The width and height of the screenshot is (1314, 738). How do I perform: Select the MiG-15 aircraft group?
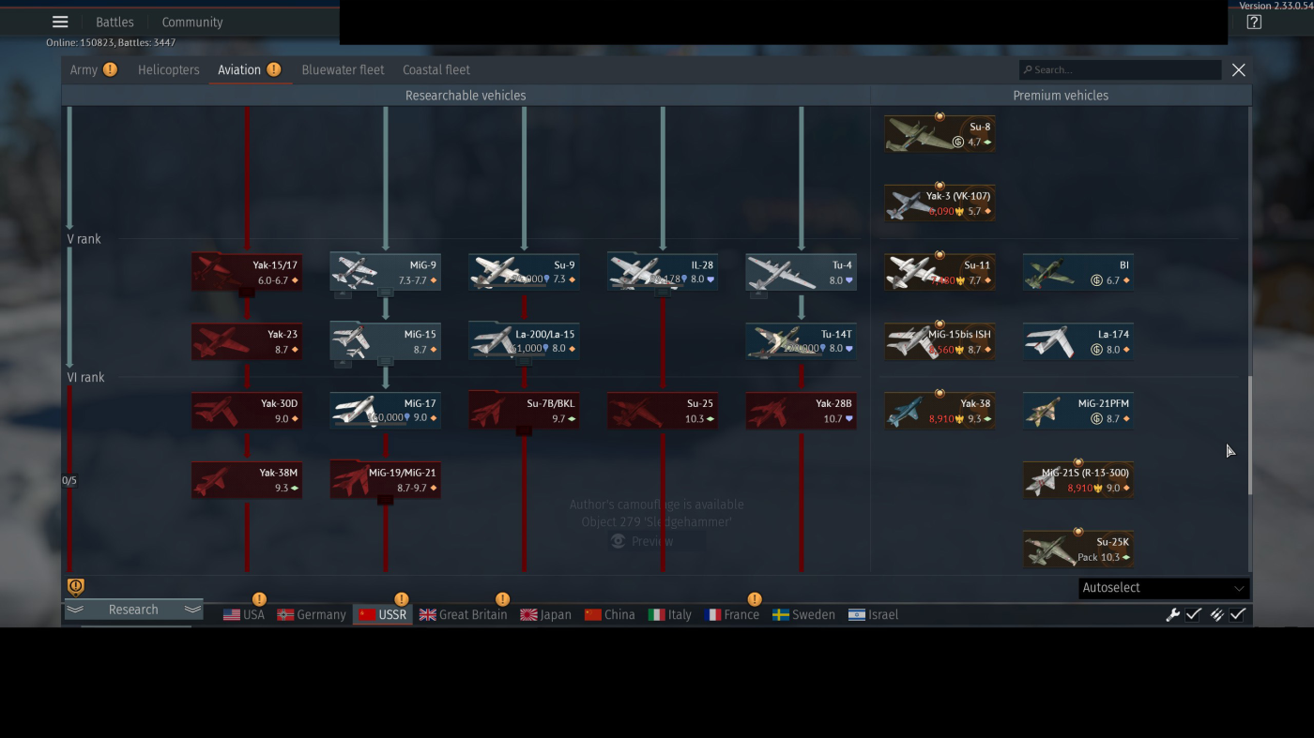point(386,341)
